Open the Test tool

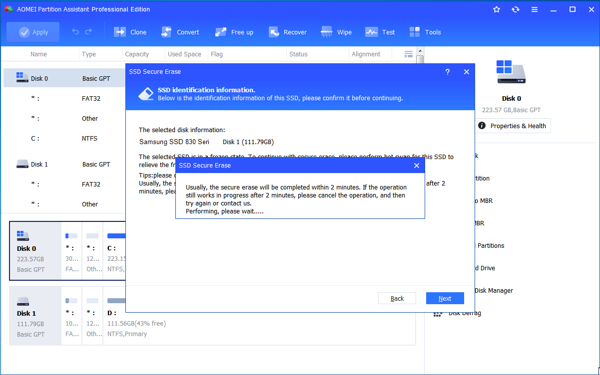pyautogui.click(x=380, y=32)
